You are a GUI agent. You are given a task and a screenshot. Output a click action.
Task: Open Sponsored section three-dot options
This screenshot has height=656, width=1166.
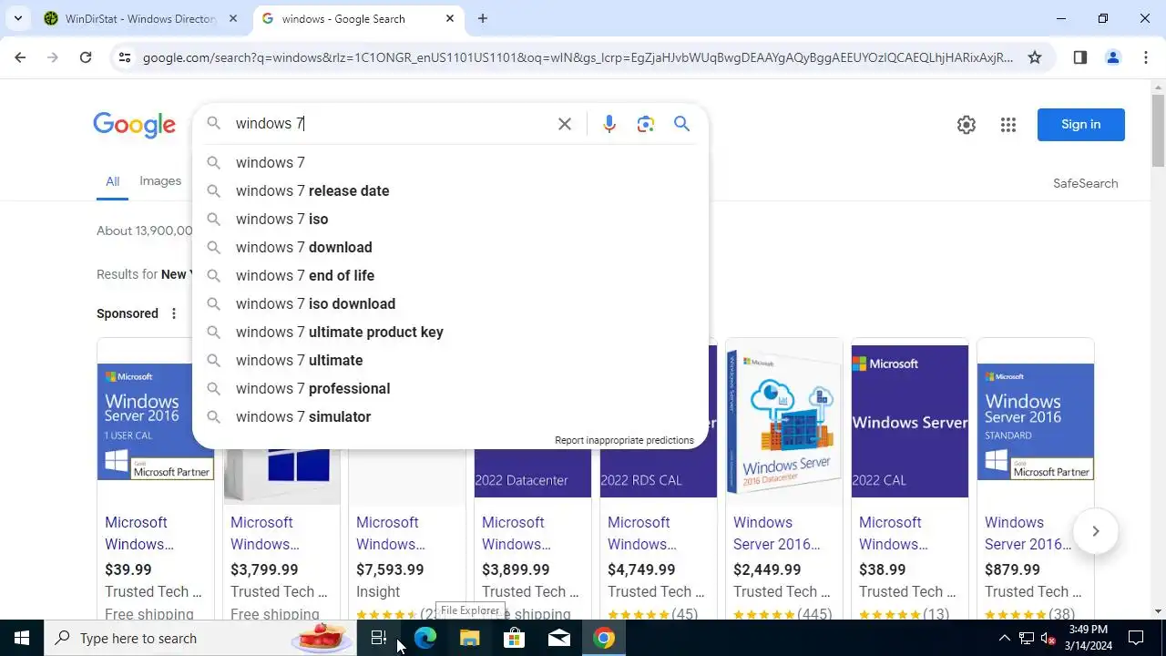point(173,313)
